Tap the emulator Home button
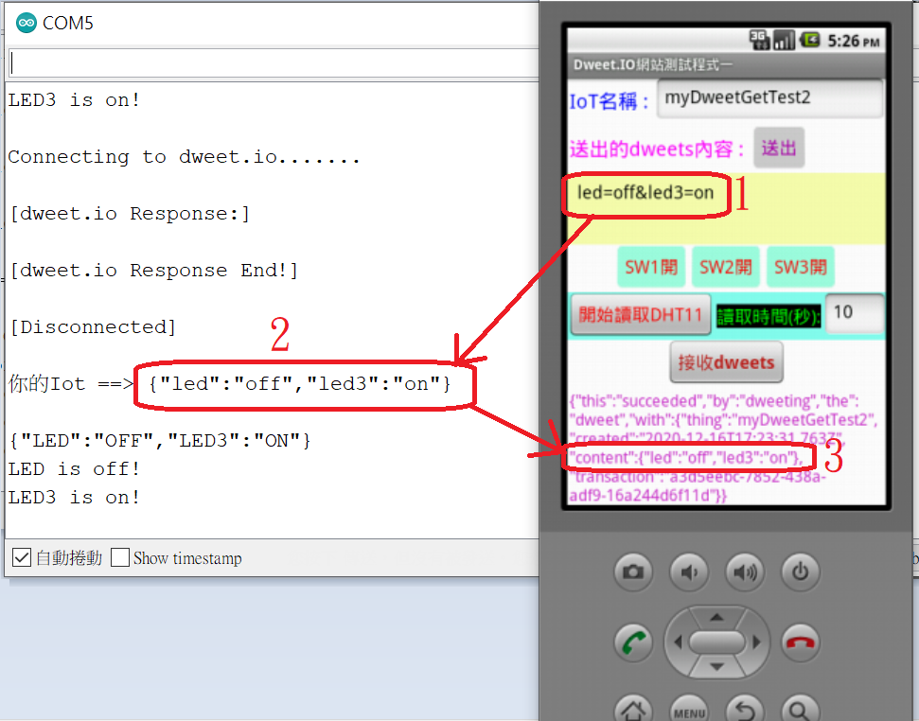The image size is (919, 721). [633, 709]
